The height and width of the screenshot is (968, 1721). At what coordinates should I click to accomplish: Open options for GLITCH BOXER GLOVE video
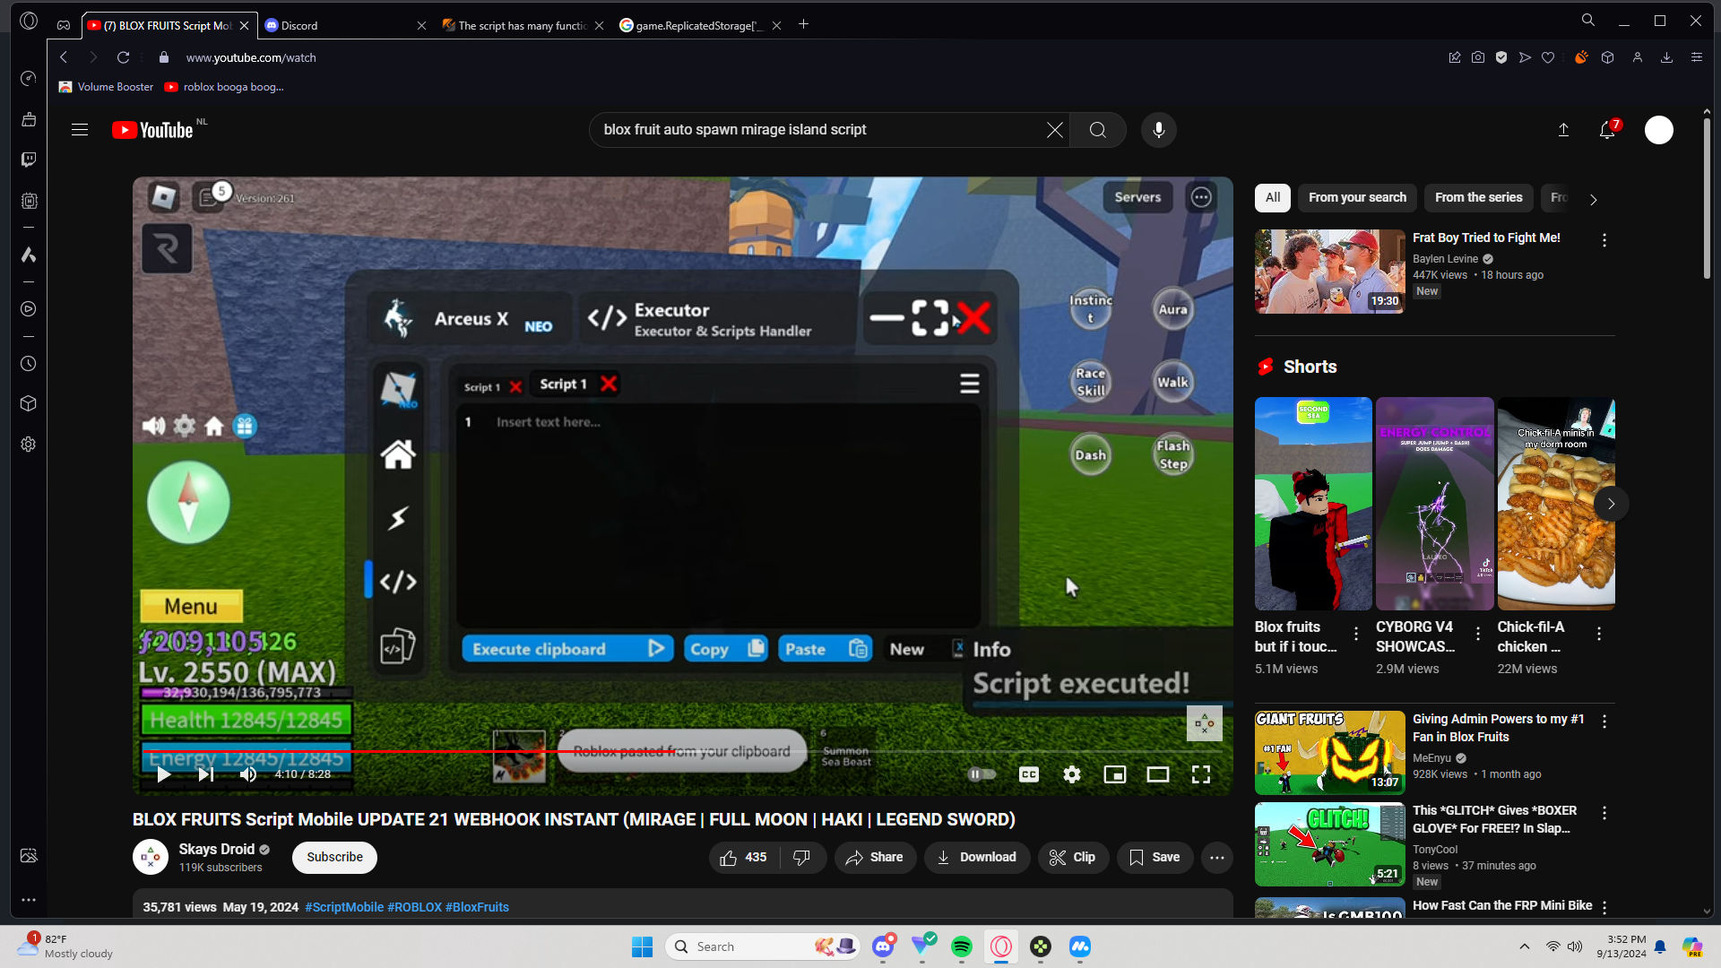[1604, 813]
